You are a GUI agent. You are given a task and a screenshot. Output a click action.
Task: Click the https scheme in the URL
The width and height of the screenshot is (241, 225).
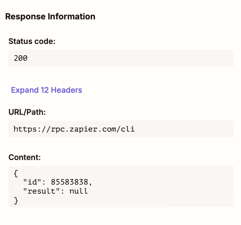[25, 129]
